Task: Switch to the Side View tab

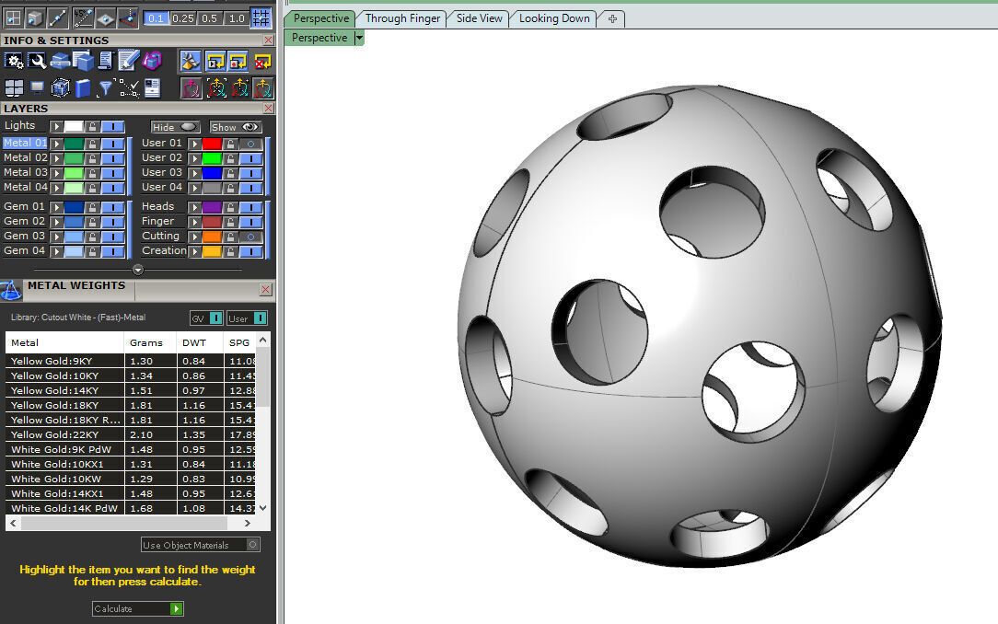Action: tap(480, 18)
